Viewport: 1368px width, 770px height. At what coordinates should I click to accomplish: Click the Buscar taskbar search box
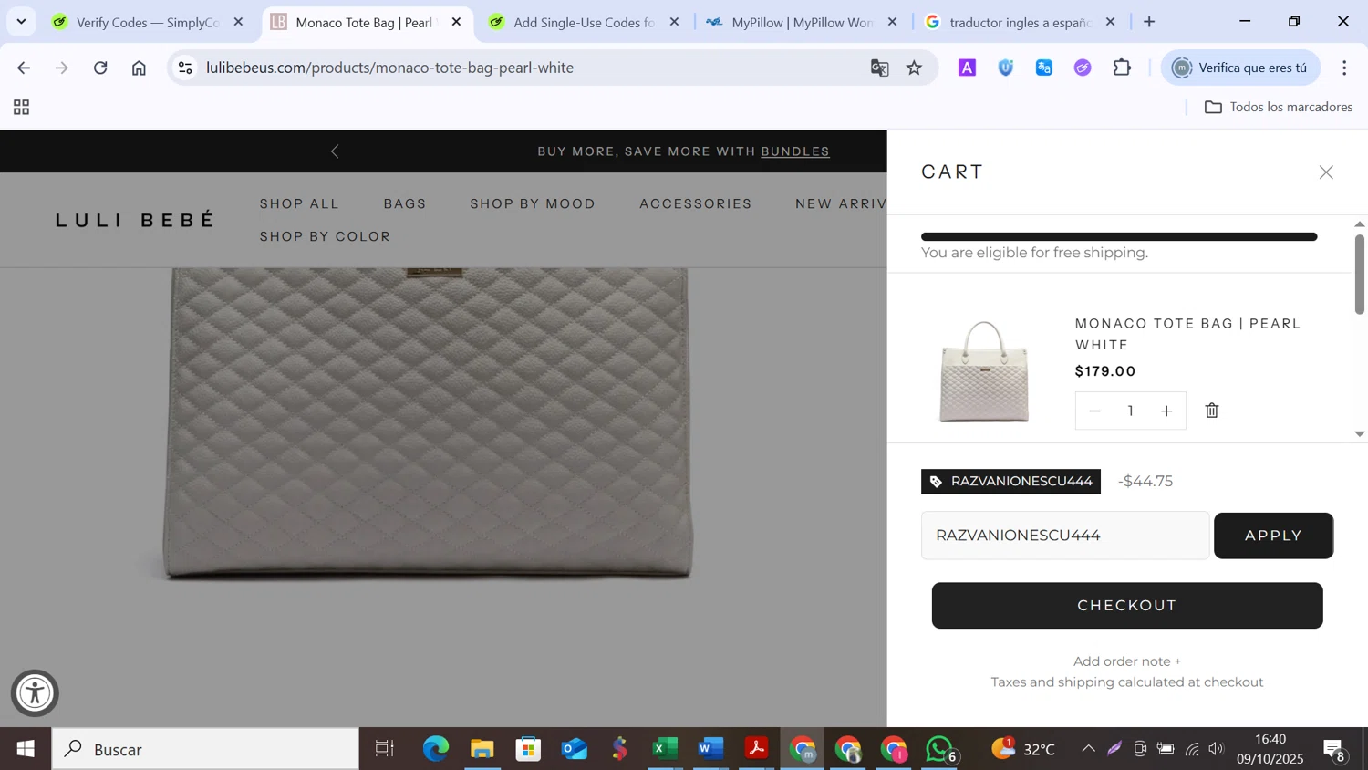coord(205,749)
